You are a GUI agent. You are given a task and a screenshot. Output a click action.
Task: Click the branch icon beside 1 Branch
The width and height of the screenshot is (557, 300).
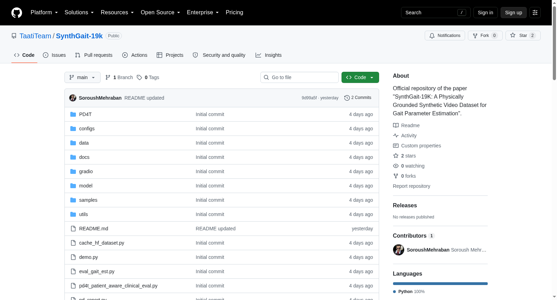click(x=108, y=77)
